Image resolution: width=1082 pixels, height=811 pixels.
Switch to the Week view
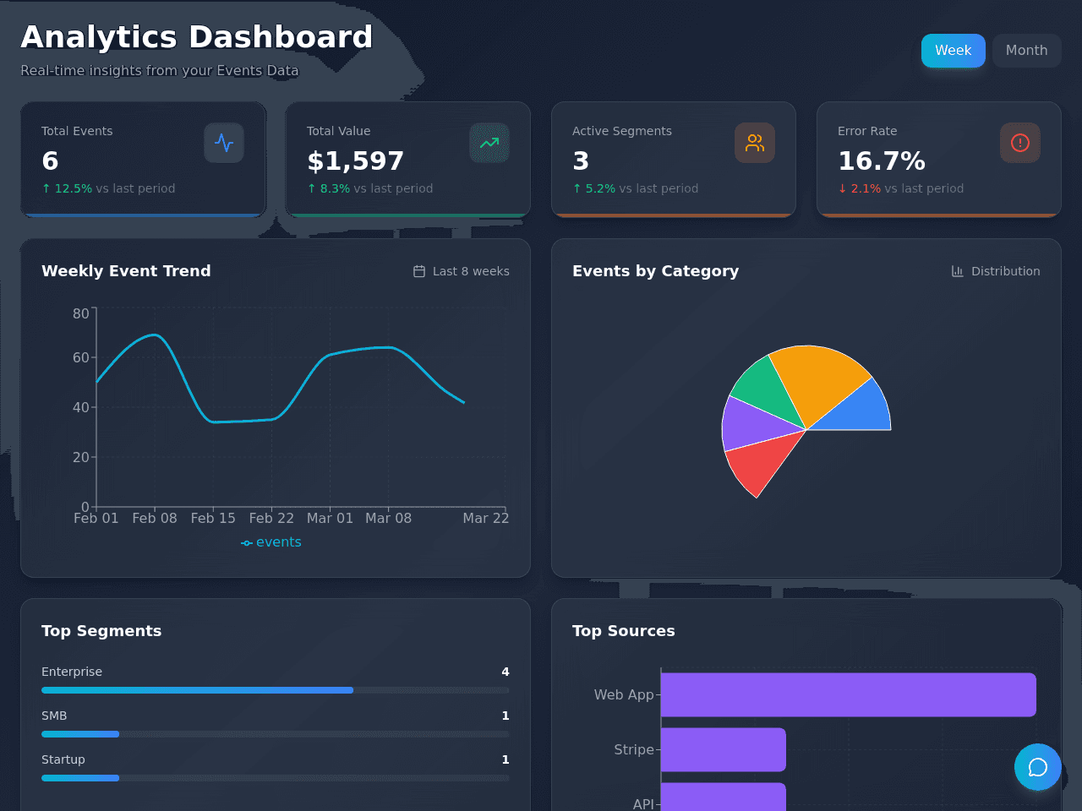pos(954,51)
